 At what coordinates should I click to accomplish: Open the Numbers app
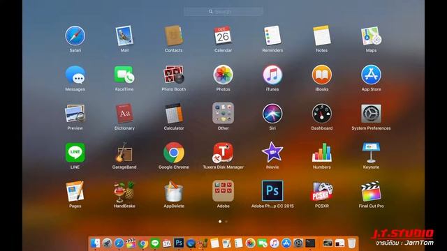coord(321,153)
